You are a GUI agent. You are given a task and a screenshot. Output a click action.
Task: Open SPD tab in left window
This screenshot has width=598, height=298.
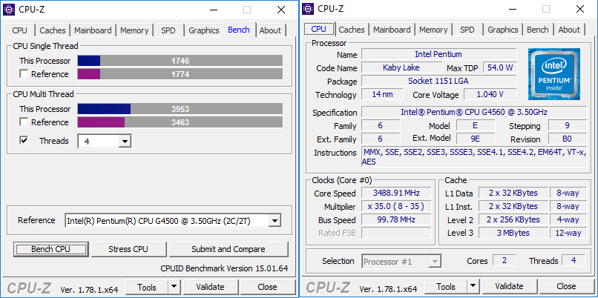[168, 30]
